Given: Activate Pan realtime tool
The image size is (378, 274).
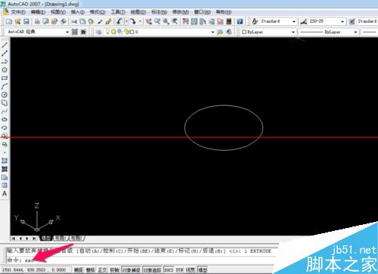Looking at the screenshot, I should 149,21.
